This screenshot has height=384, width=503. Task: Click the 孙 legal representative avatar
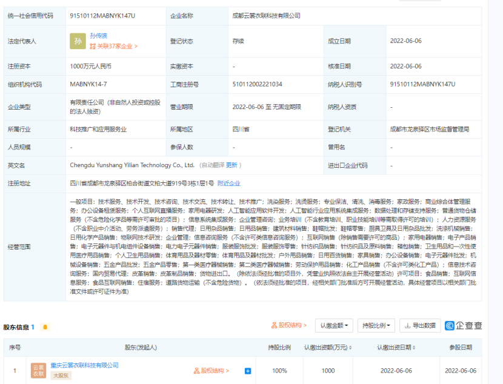click(x=78, y=41)
